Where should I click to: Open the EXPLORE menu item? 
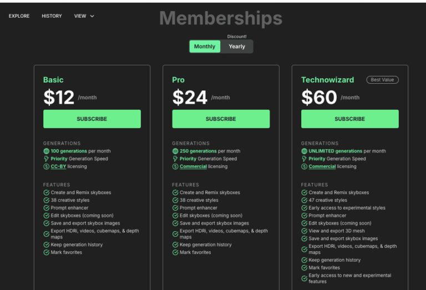pyautogui.click(x=19, y=16)
